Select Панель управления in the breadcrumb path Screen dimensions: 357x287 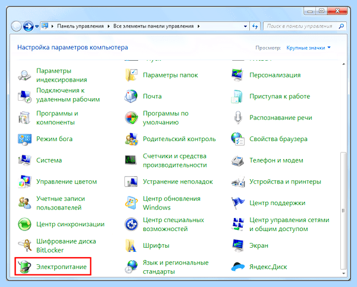[80, 26]
